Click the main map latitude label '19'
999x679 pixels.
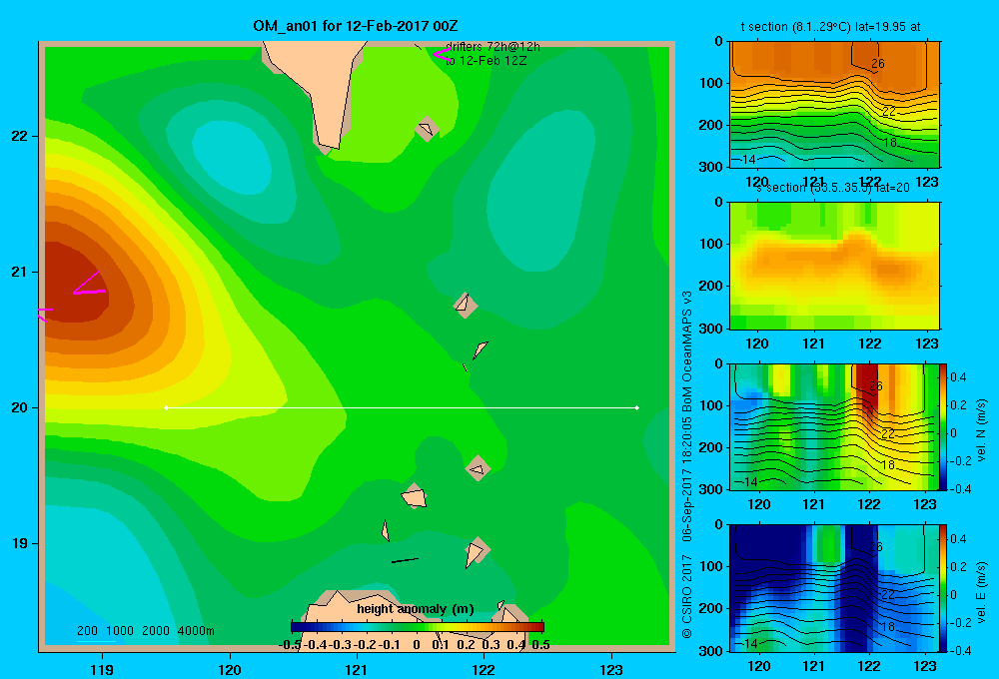coord(20,543)
